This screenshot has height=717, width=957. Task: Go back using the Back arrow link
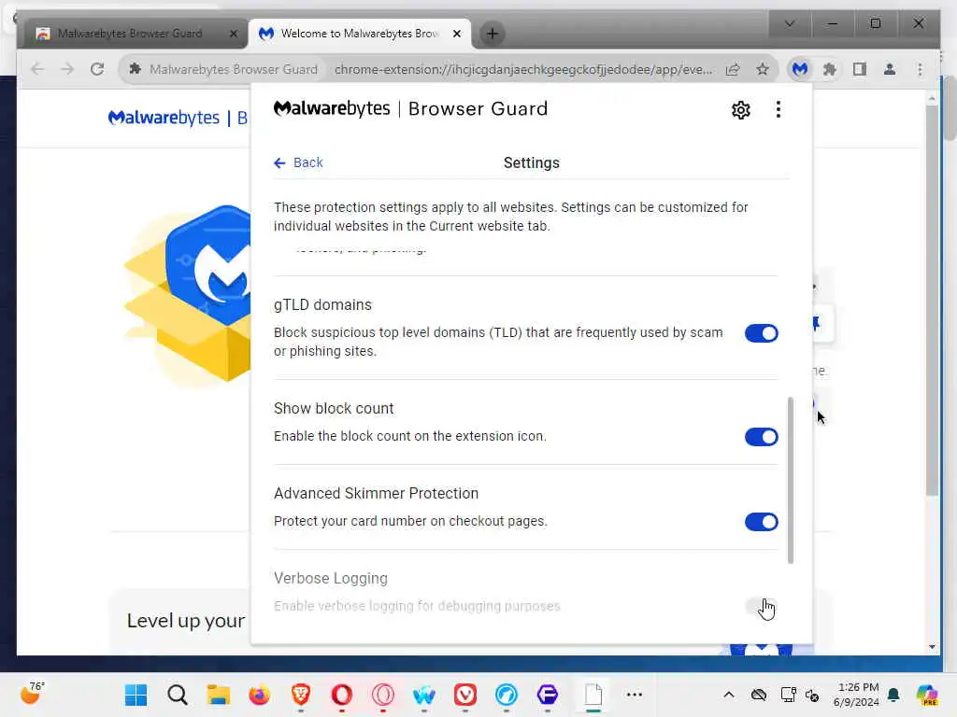[x=298, y=162]
